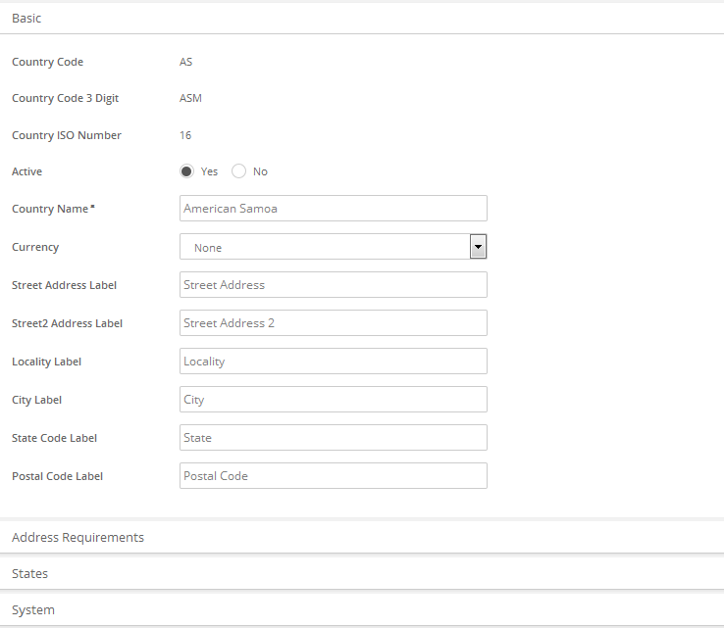Expand the Address Requirements section

(x=78, y=537)
